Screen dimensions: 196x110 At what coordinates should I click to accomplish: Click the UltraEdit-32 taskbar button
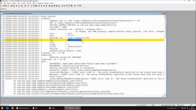[x=73, y=108]
